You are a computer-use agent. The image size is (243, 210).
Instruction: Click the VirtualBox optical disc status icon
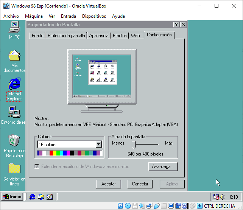coord(128,206)
